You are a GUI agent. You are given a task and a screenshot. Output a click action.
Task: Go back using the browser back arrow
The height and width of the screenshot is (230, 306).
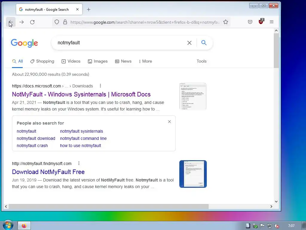(10, 22)
